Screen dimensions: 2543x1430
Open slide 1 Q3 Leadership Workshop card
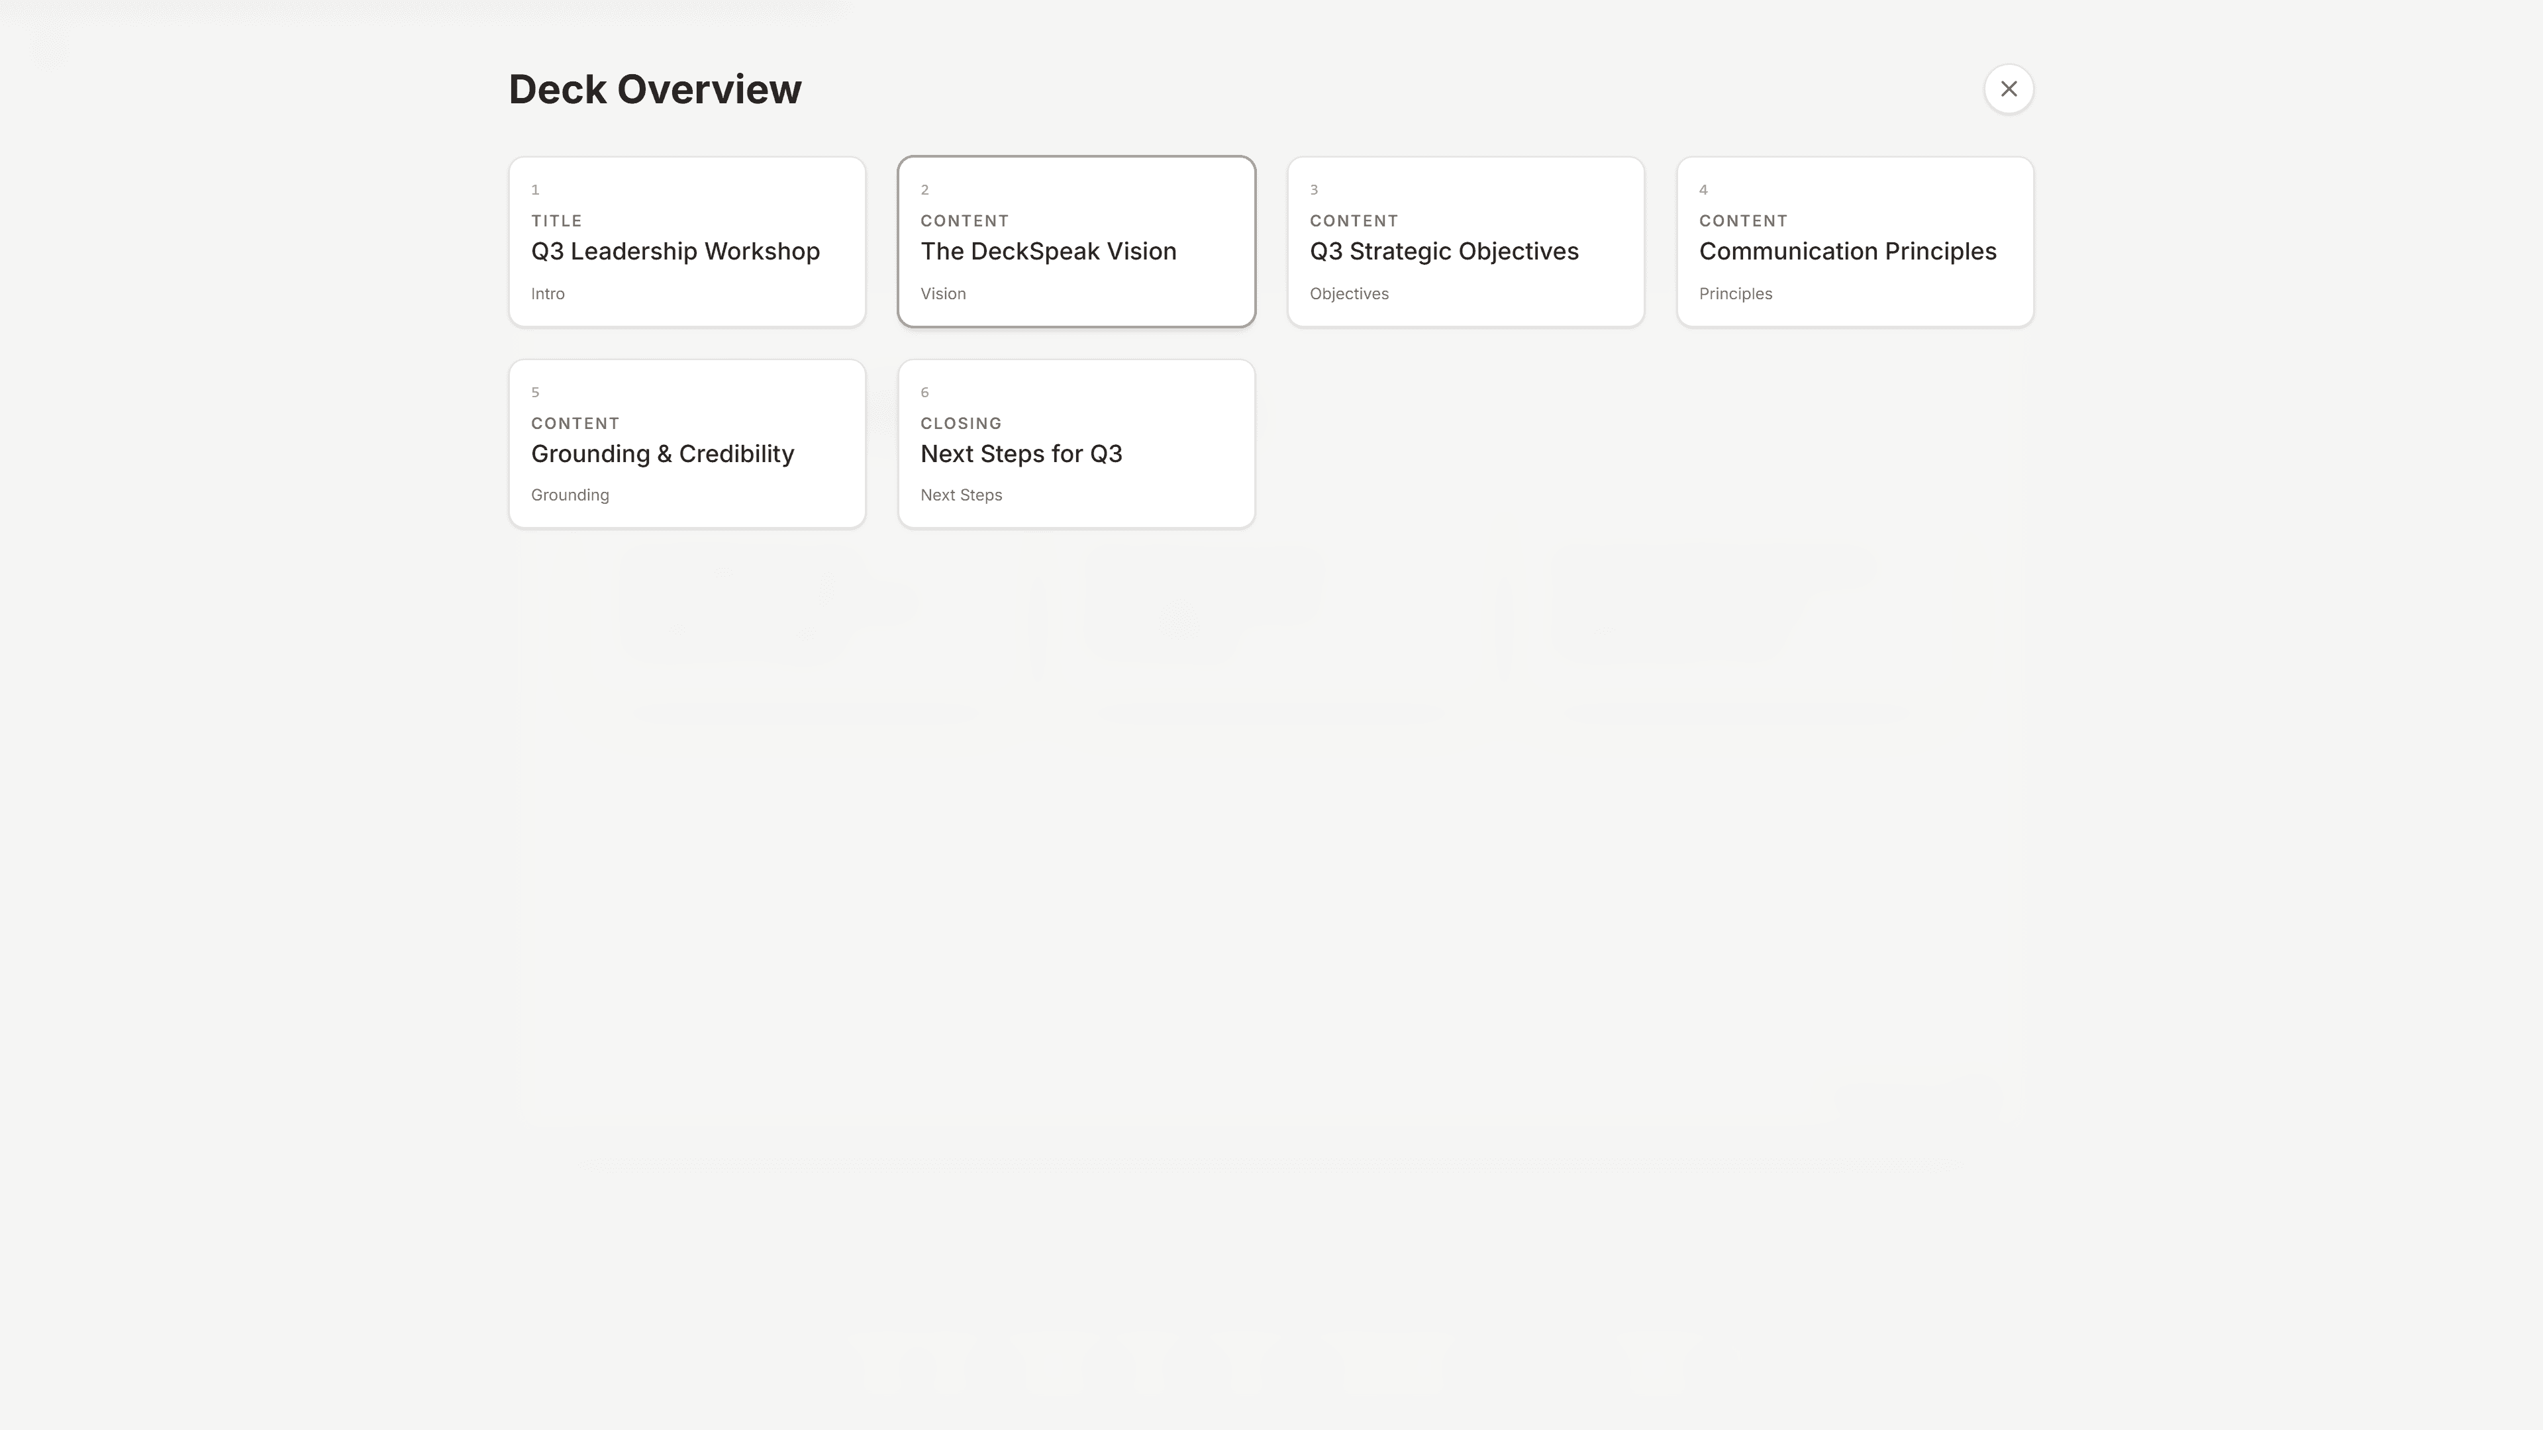point(687,242)
